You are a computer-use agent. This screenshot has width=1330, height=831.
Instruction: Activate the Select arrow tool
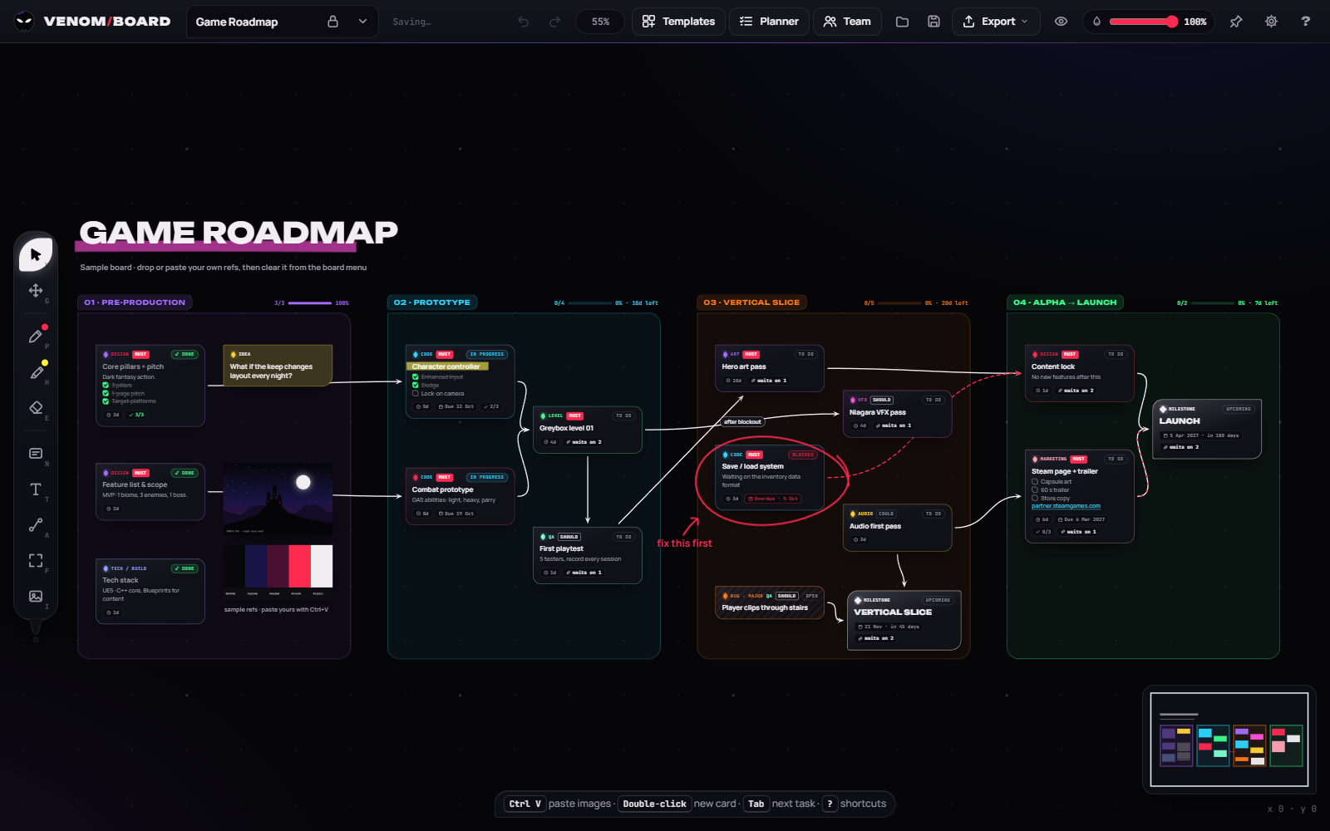click(x=36, y=254)
